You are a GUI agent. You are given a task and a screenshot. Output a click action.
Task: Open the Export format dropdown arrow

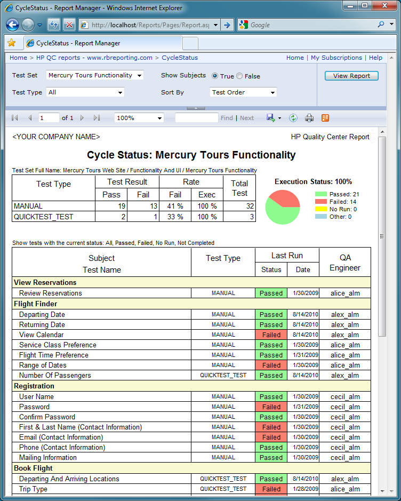(x=279, y=118)
